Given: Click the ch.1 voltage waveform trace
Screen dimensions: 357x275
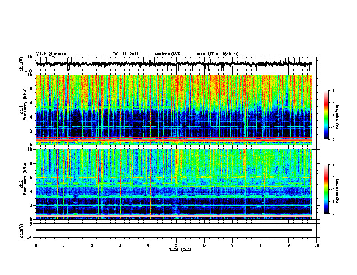Looking at the screenshot, I should click(x=174, y=64).
